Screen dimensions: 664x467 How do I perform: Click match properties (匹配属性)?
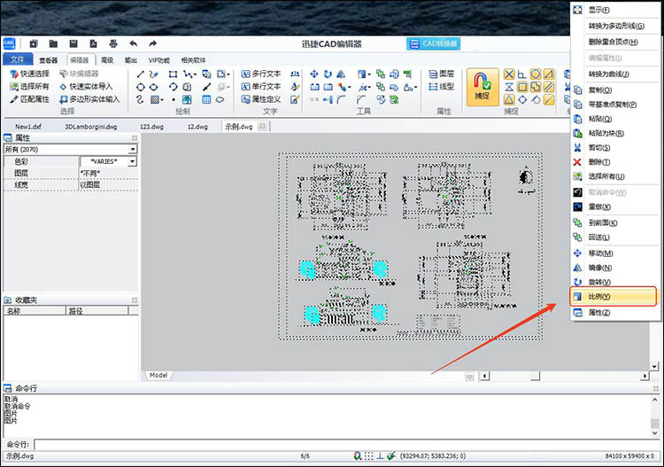point(30,99)
